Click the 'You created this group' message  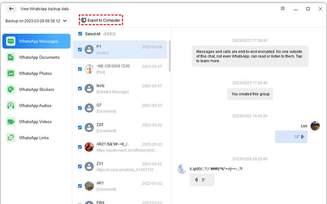tap(250, 94)
